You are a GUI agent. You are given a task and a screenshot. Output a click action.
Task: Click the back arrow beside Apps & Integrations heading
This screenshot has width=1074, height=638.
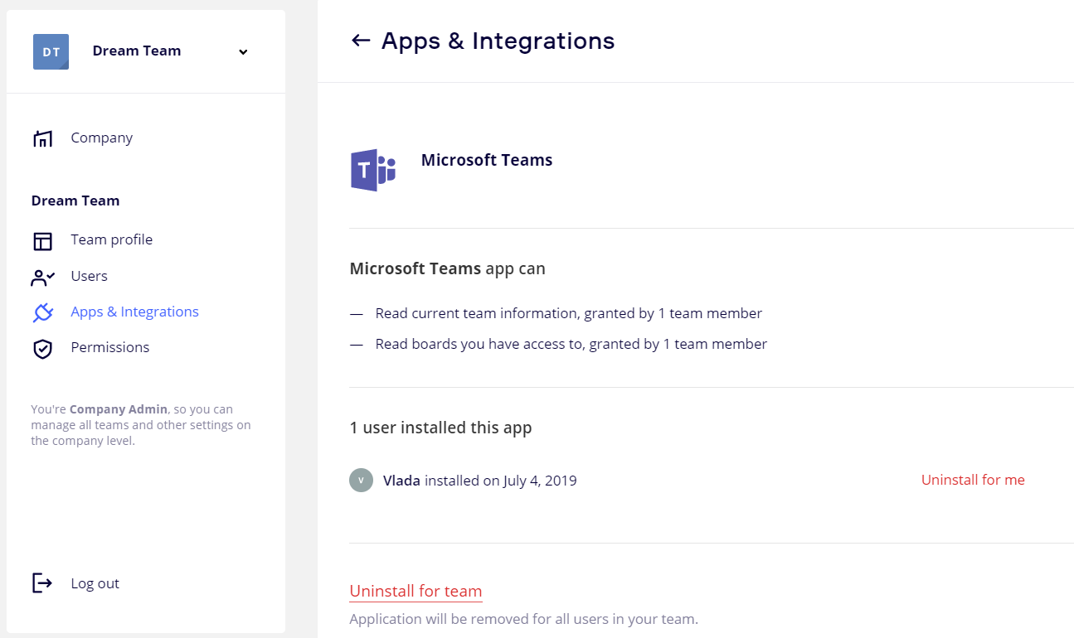pos(360,41)
